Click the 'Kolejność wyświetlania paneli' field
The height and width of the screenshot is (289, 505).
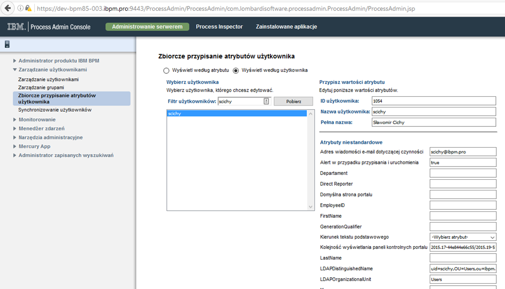pos(463,247)
